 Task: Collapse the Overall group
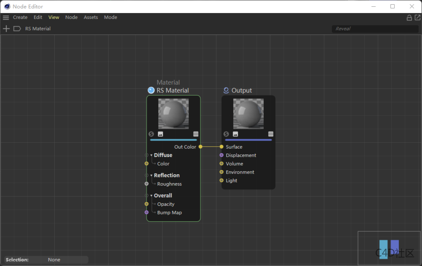coord(152,196)
